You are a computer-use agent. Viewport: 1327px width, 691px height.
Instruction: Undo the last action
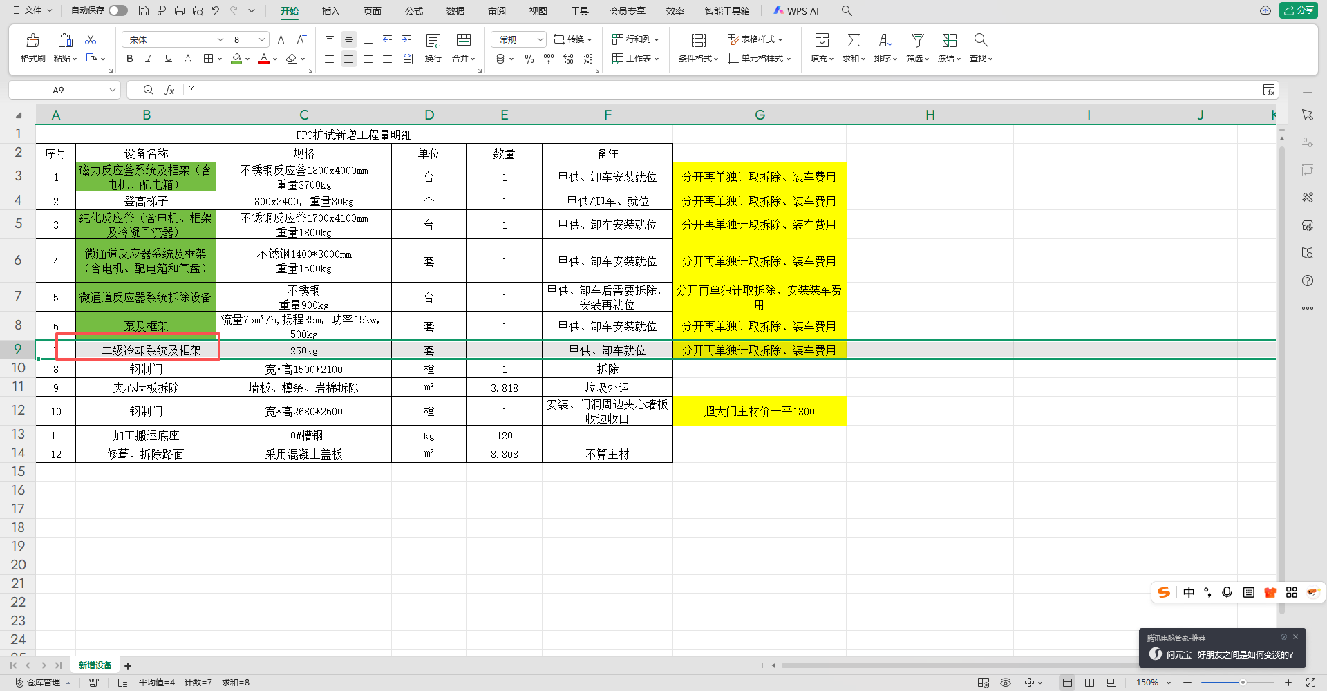click(216, 10)
